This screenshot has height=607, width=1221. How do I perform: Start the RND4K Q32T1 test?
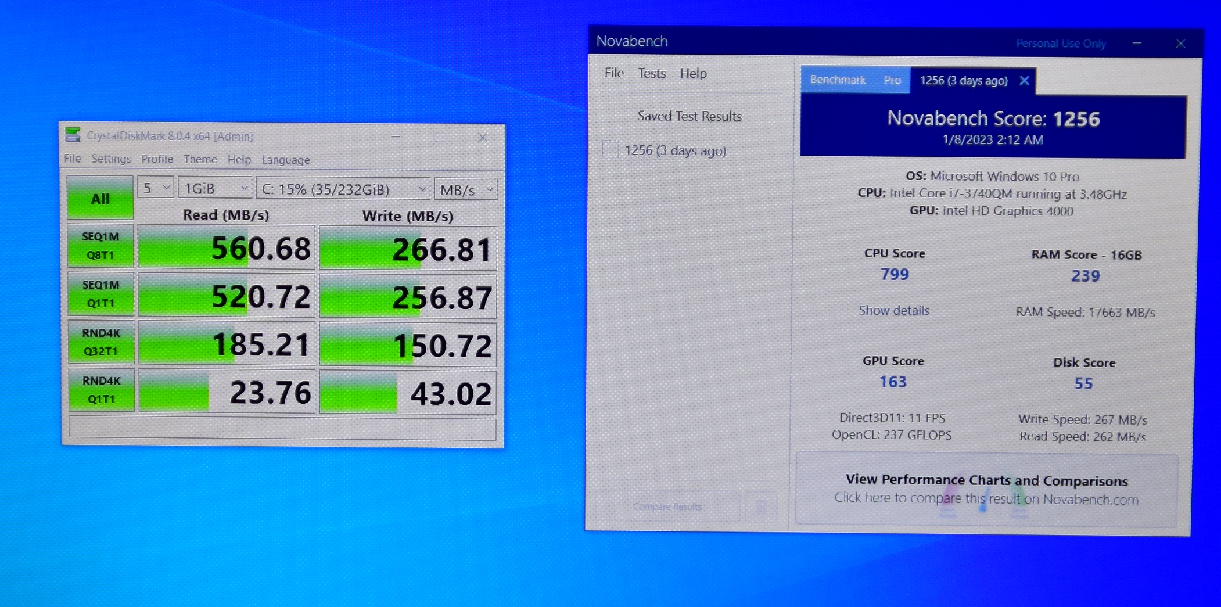tap(101, 342)
